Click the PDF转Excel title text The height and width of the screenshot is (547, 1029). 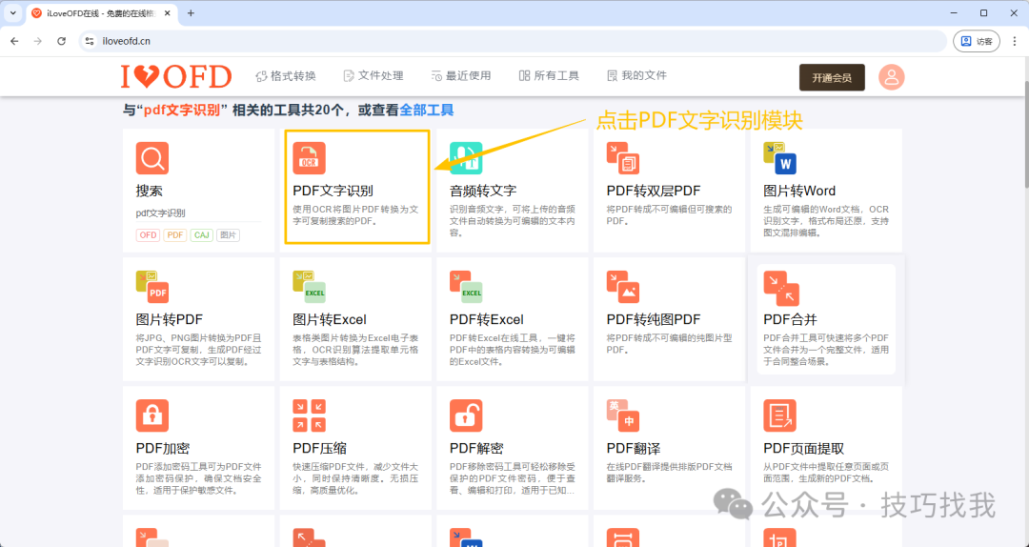pos(486,320)
